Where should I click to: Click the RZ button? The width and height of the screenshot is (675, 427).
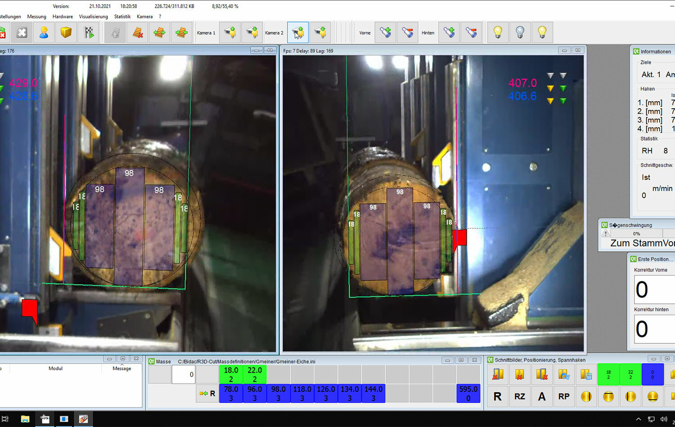[520, 396]
